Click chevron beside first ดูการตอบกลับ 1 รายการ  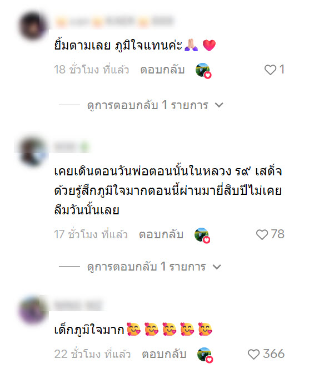(x=219, y=105)
